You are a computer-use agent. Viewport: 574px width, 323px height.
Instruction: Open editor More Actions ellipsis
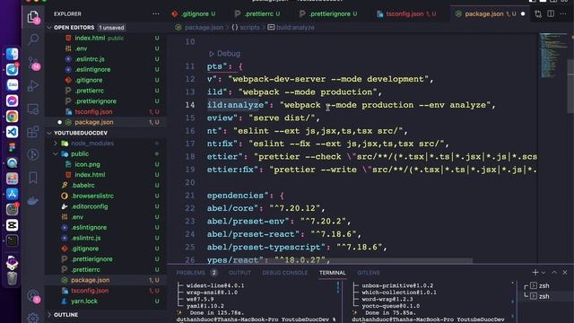pos(563,14)
